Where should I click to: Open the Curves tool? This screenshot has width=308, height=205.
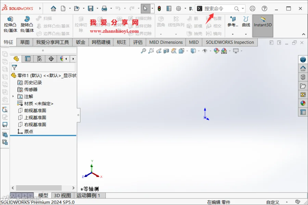pos(246,22)
